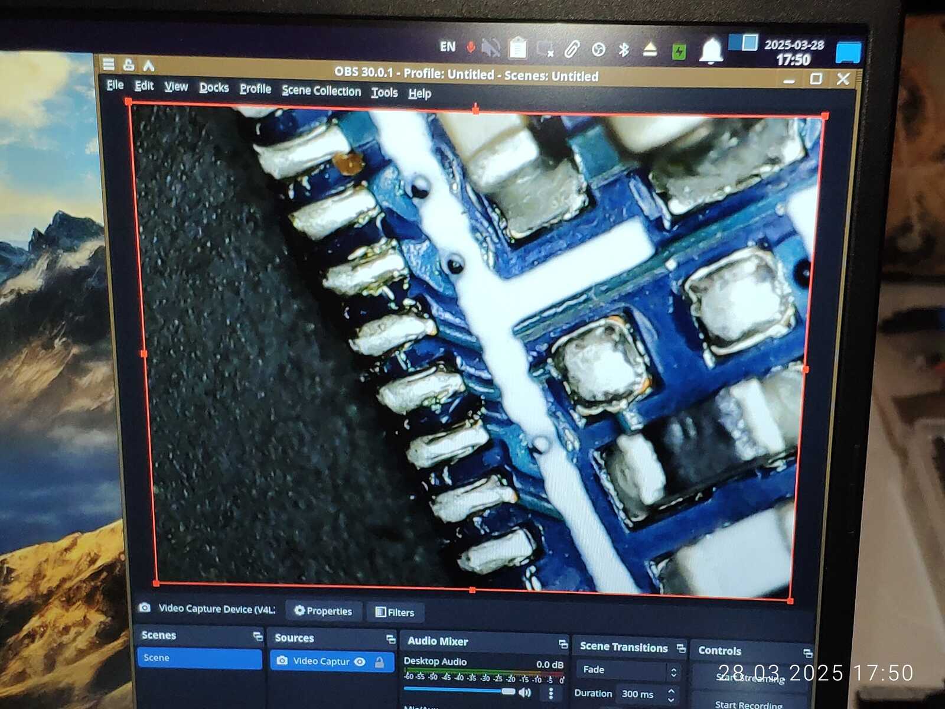Click the Duration 300 ms field
Viewport: 945px width, 709px height.
646,694
